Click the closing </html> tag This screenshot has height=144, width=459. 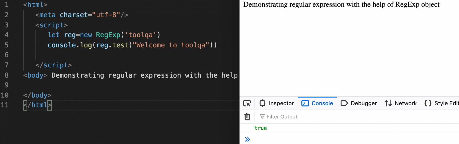point(37,105)
